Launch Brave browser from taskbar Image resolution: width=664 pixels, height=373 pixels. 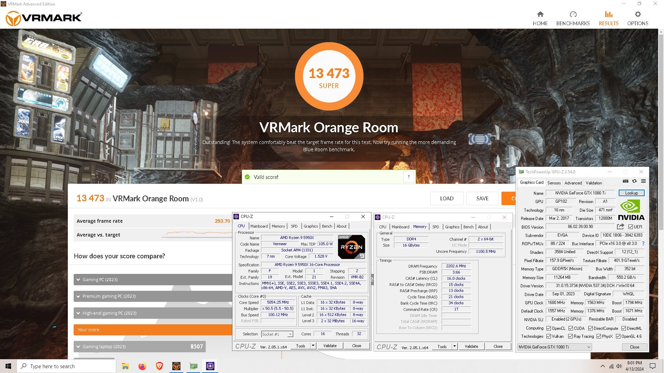click(159, 366)
